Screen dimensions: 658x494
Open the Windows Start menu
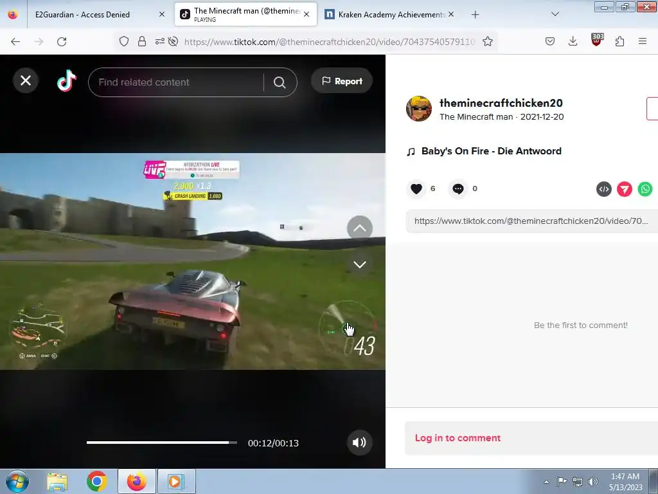click(x=17, y=481)
